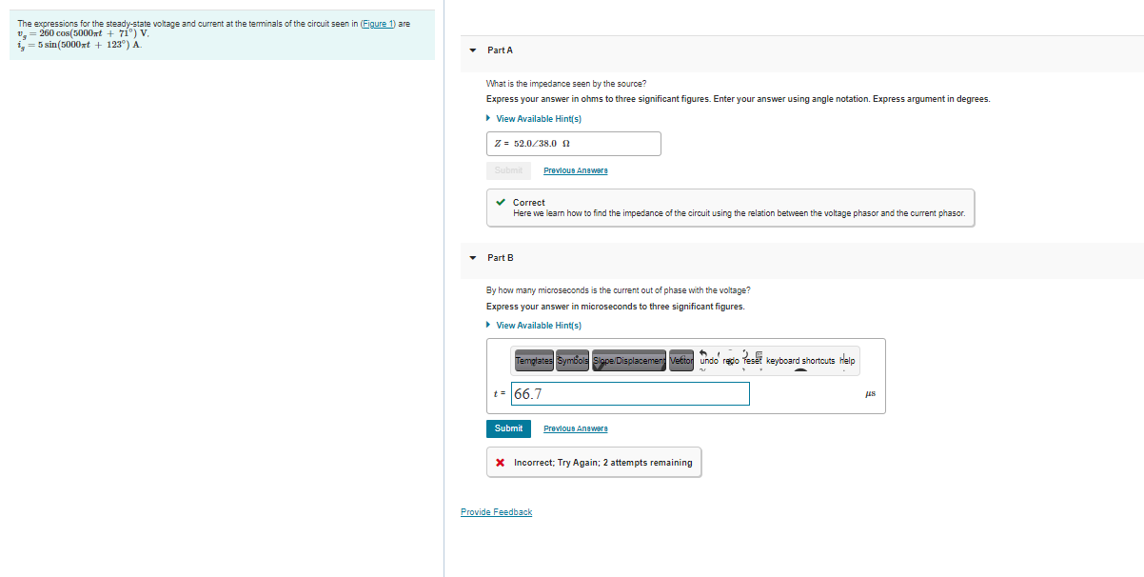This screenshot has height=577, width=1144.
Task: Reset the equation editor input
Action: (751, 361)
